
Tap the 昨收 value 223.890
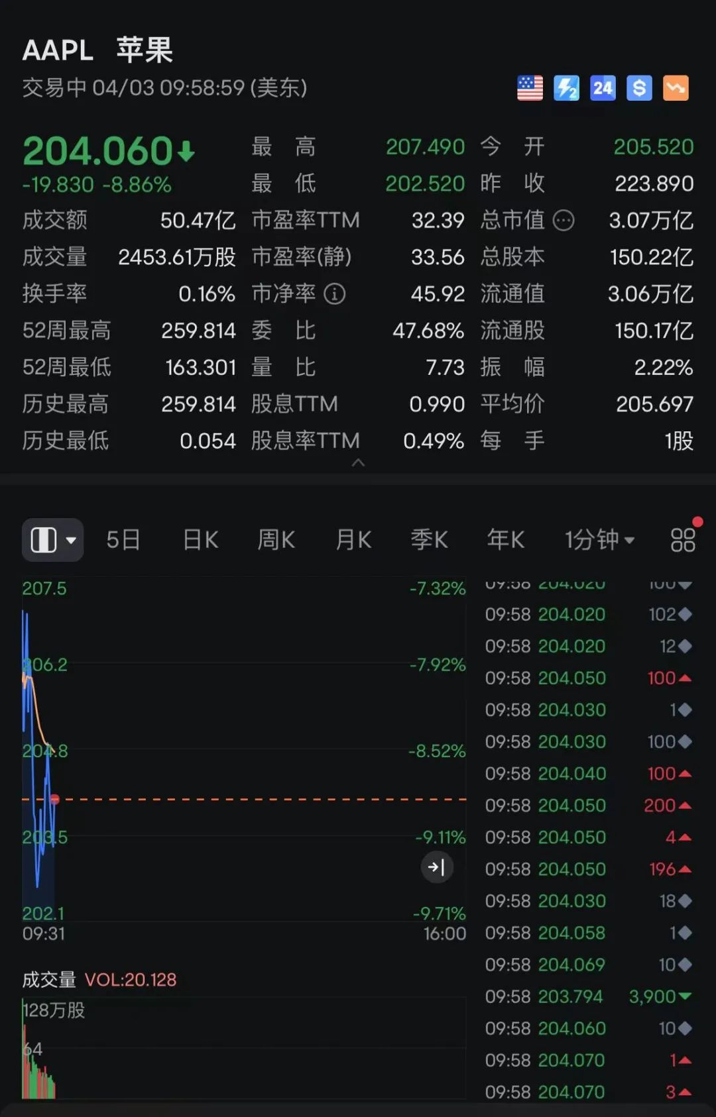[654, 184]
